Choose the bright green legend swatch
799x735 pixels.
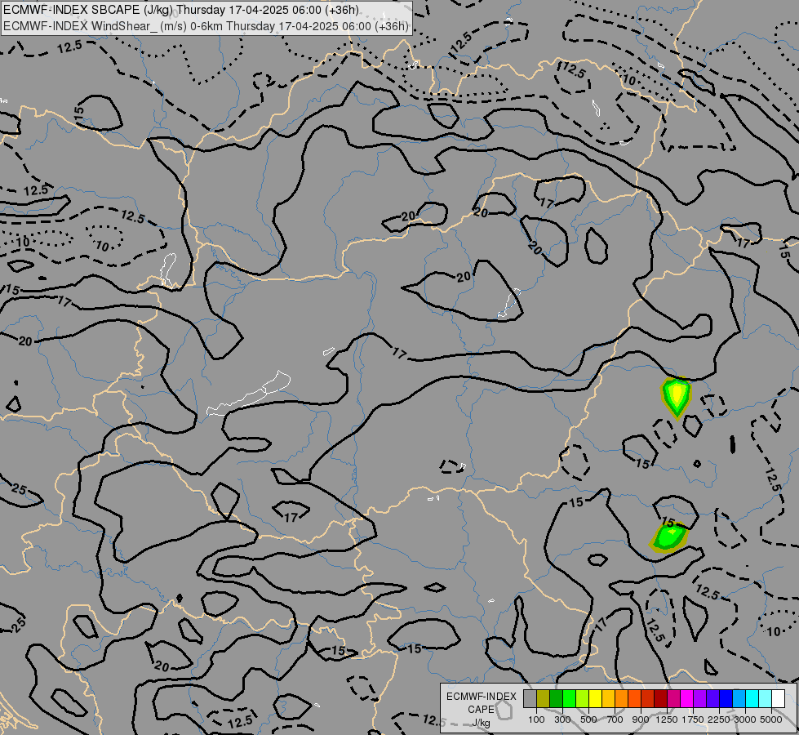(x=569, y=698)
